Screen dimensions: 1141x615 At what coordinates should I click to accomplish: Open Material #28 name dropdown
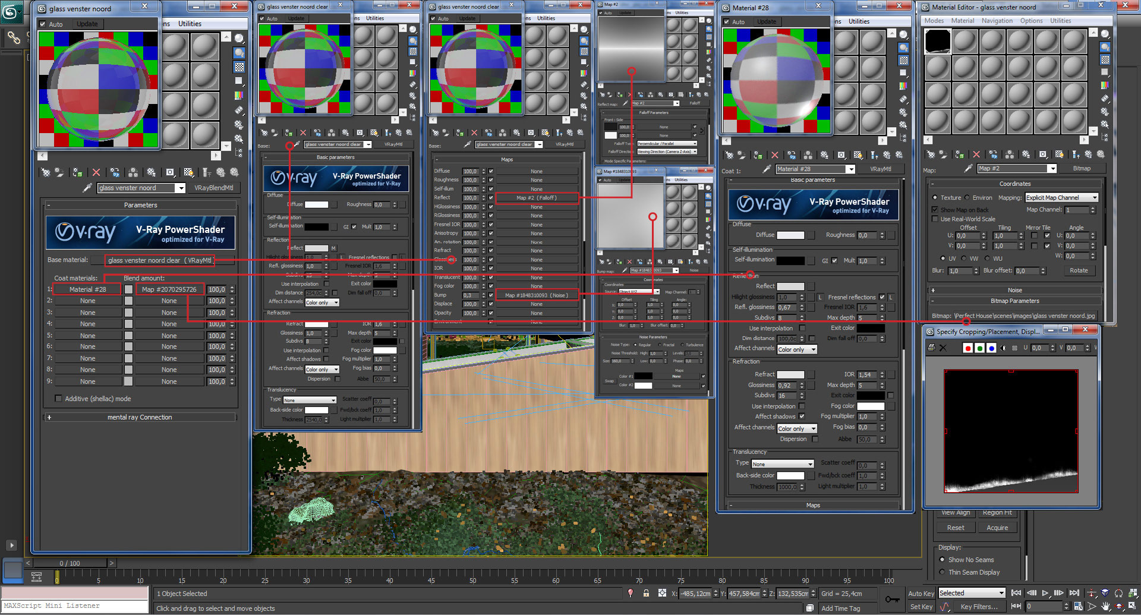(x=850, y=169)
